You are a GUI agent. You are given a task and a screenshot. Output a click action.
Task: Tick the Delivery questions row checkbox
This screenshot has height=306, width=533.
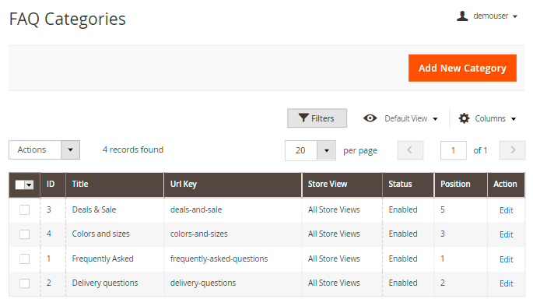coord(24,283)
